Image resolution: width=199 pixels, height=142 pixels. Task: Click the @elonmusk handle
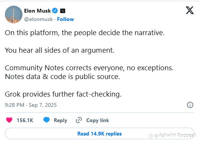(38, 19)
